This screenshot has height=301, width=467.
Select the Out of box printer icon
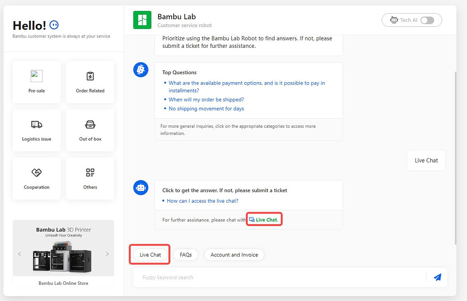(90, 125)
